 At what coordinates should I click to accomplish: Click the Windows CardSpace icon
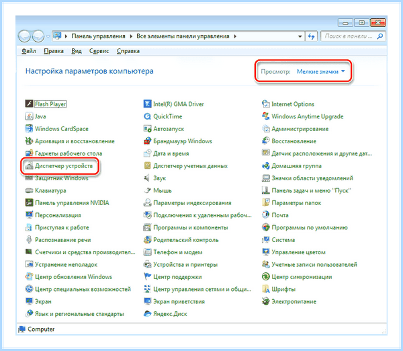click(x=29, y=128)
